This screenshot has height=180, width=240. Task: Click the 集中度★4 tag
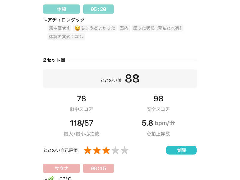[59, 28]
